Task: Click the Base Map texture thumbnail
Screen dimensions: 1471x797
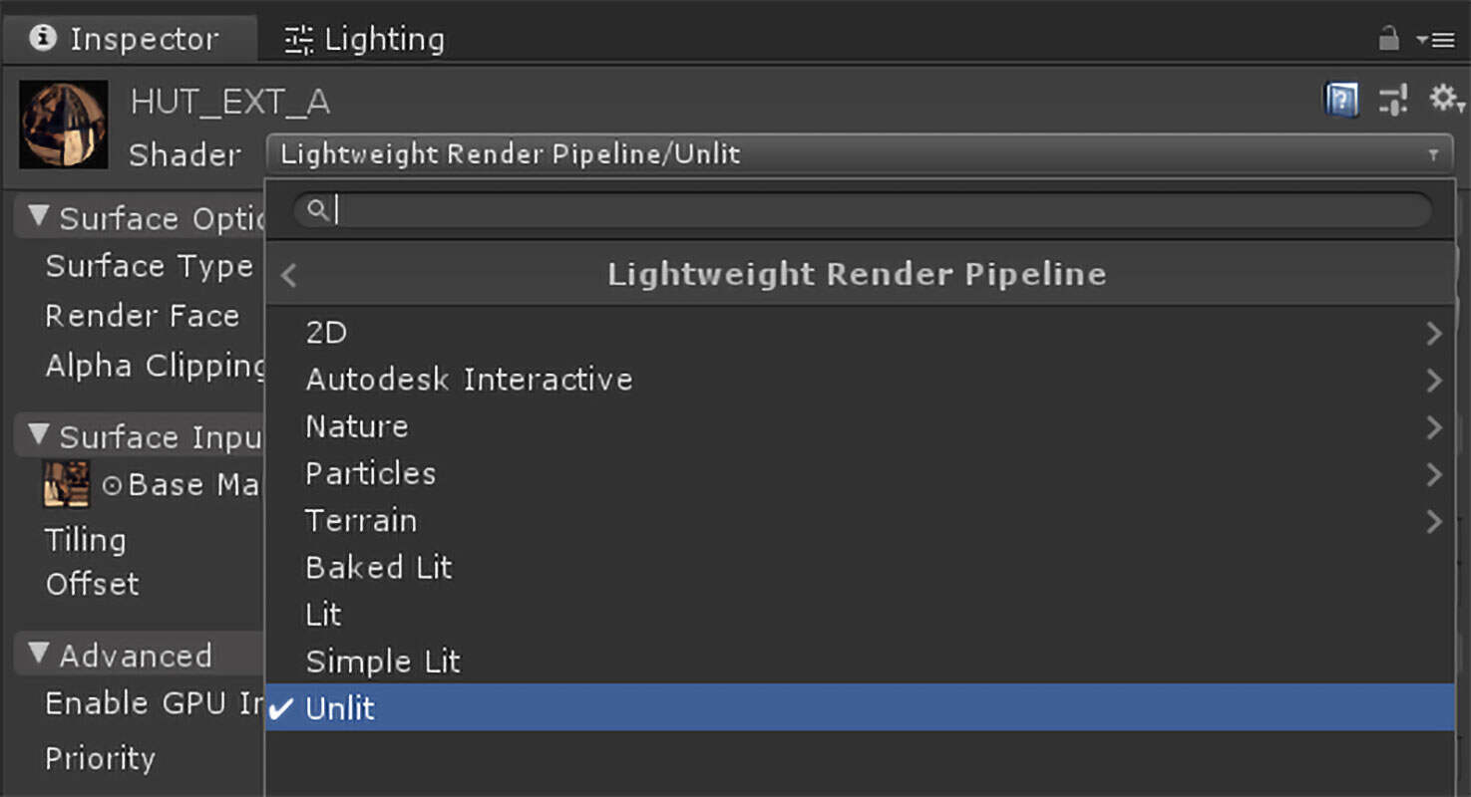Action: tap(67, 484)
